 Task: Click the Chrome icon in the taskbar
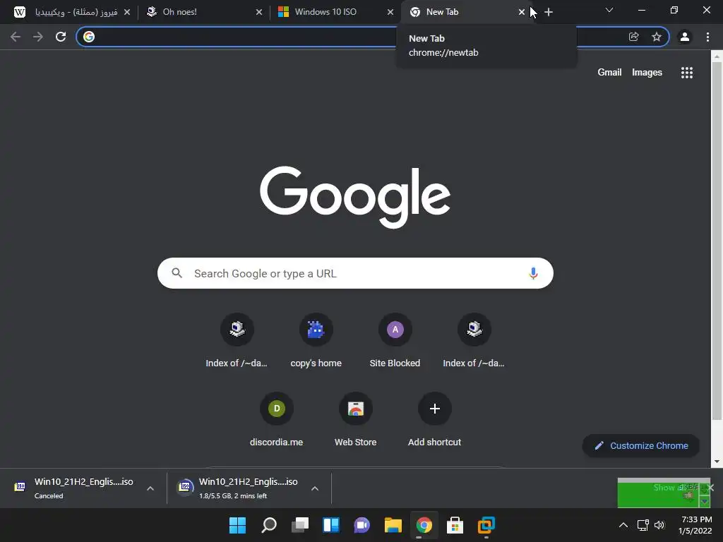pos(424,525)
